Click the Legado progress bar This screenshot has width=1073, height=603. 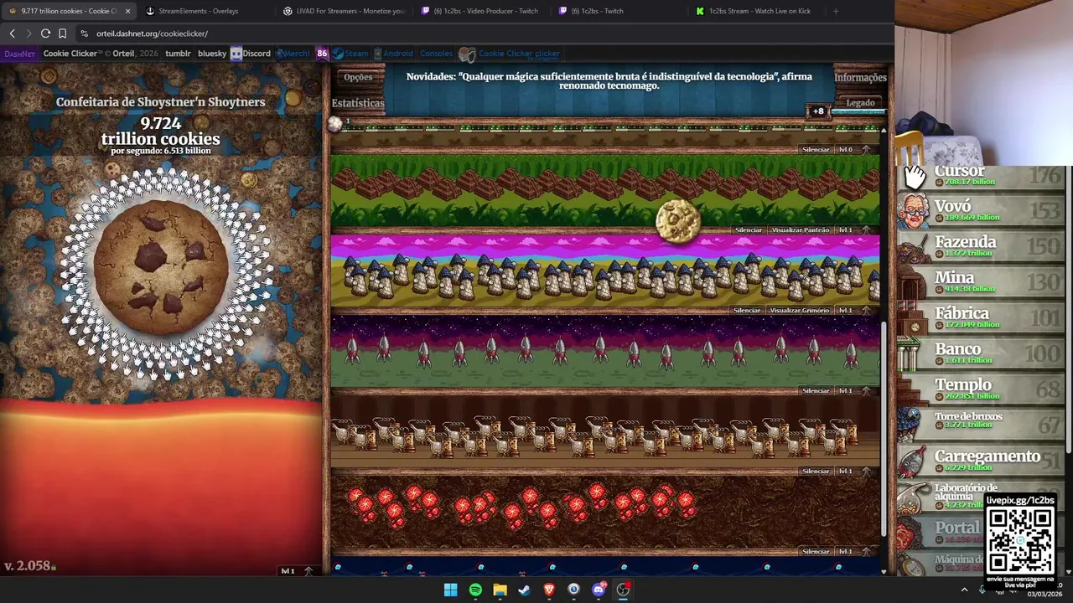click(858, 111)
